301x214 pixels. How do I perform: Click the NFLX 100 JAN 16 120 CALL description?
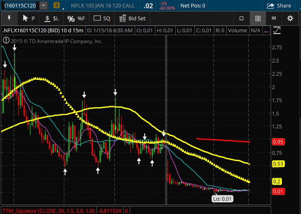coord(103,6)
